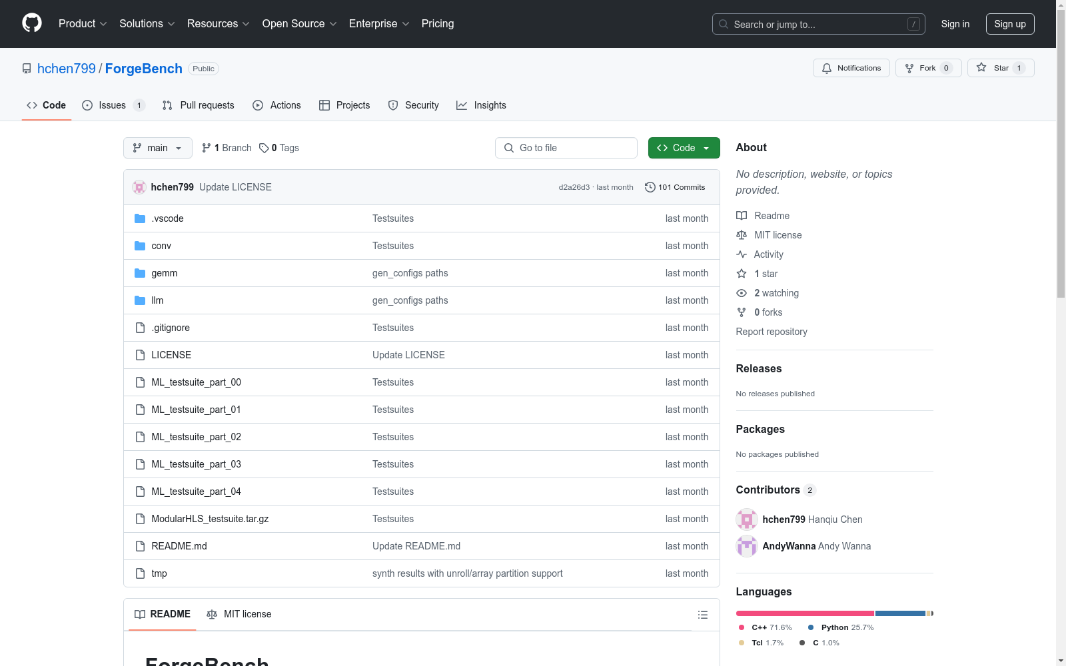Image resolution: width=1066 pixels, height=666 pixels.
Task: Click the llm folder icon
Action: click(140, 300)
